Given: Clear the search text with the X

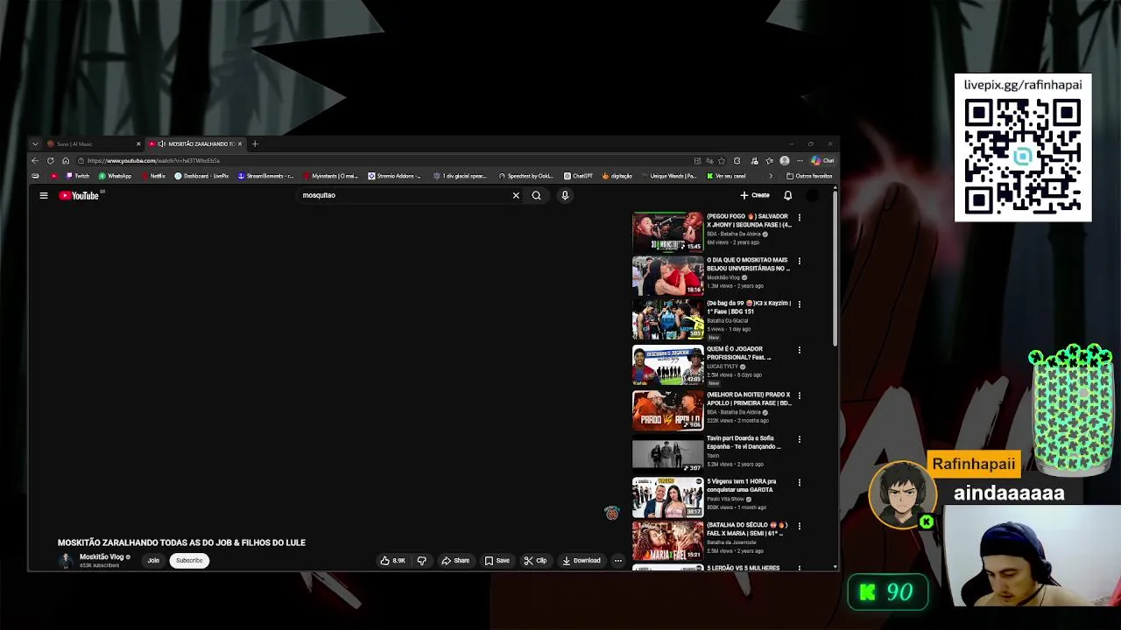Looking at the screenshot, I should click(x=516, y=196).
